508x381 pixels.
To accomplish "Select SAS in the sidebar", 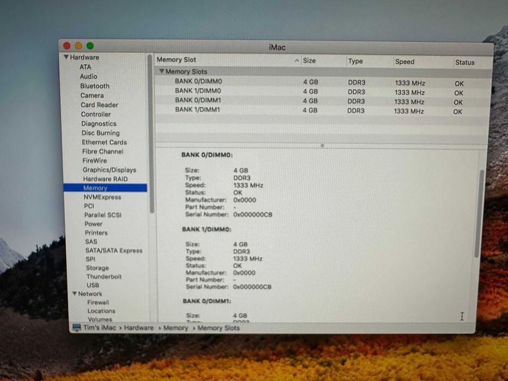I will 91,241.
